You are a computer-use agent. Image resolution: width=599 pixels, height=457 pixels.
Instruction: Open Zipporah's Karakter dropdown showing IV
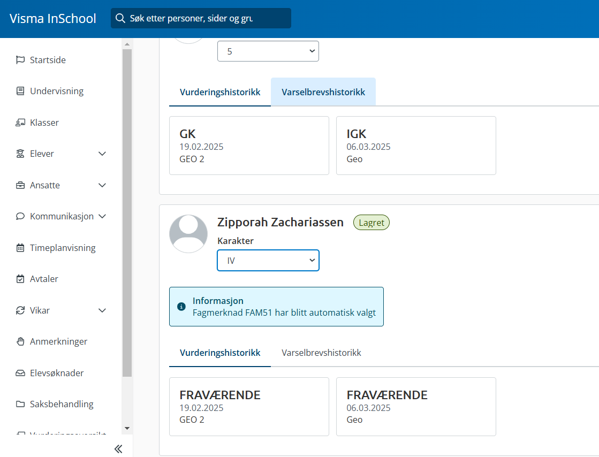point(268,261)
